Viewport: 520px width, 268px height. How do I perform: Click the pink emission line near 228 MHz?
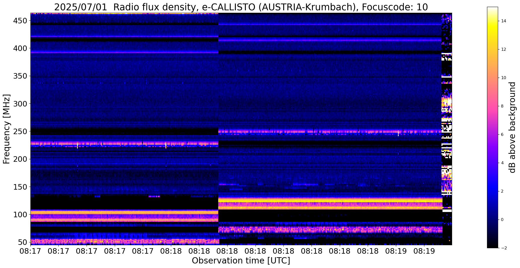click(124, 144)
